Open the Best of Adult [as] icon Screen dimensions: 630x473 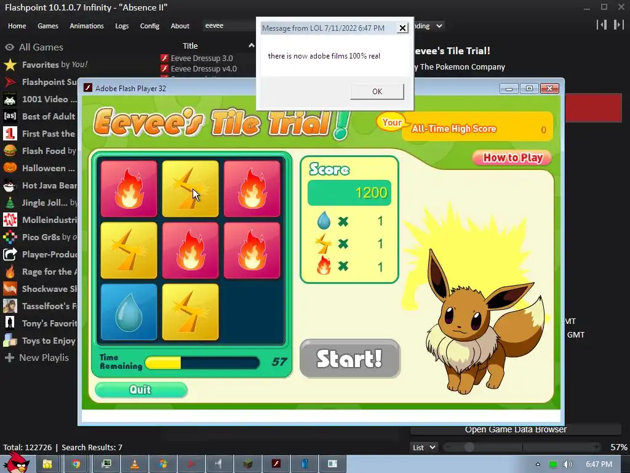point(10,116)
